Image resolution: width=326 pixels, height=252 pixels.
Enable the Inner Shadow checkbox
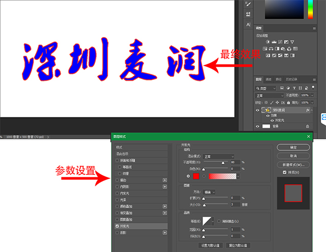117,186
